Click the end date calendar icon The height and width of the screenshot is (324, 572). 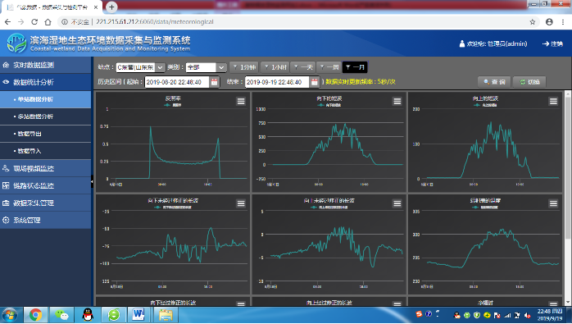(x=314, y=82)
